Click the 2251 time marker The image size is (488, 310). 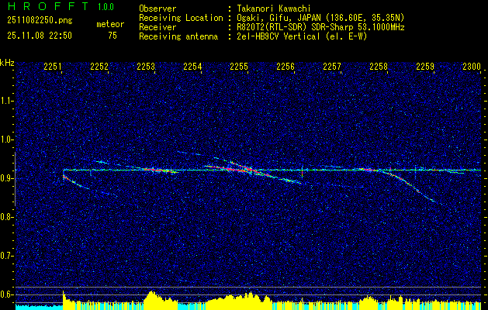53,66
